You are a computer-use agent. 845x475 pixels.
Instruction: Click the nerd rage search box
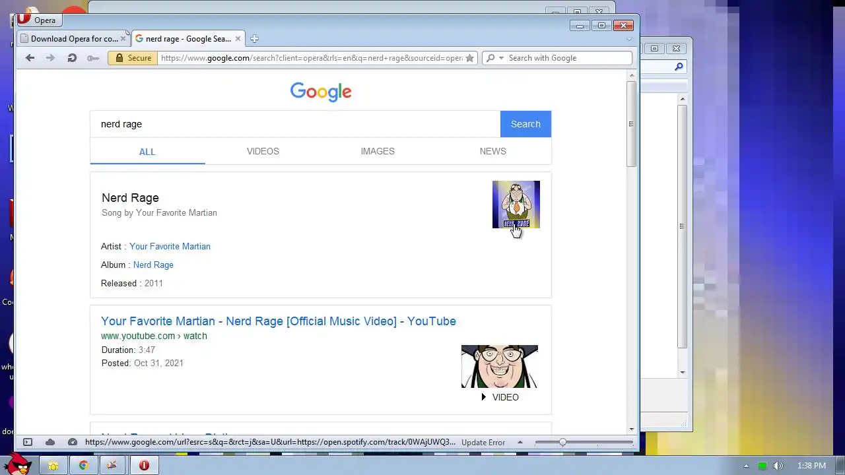[295, 124]
